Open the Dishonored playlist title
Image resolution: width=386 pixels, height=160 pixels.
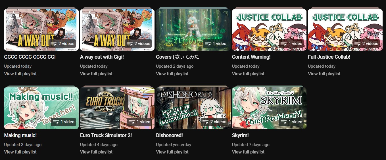tap(169, 135)
